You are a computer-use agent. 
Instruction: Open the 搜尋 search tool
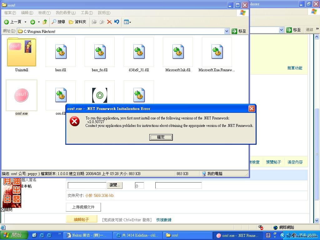(x=58, y=22)
